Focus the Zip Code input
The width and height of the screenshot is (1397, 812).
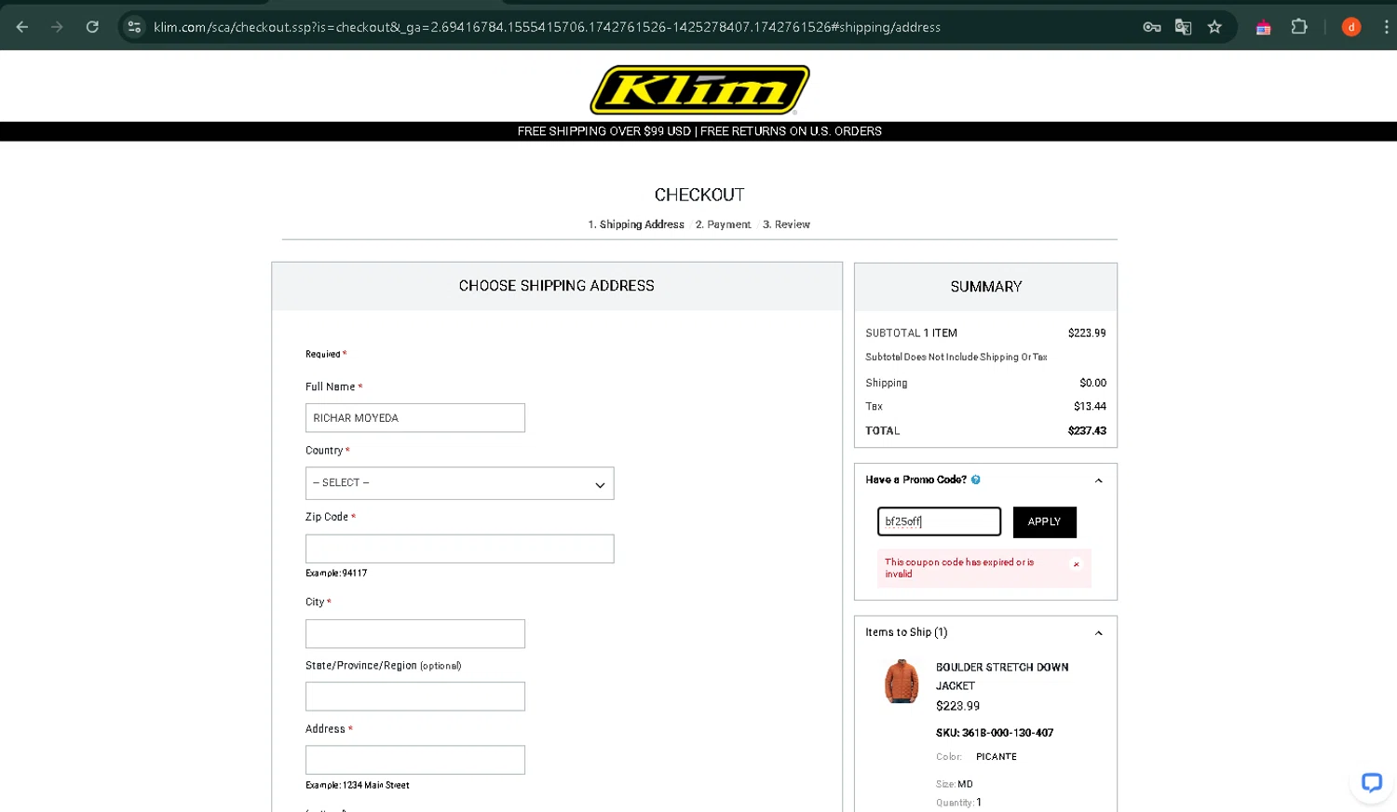[459, 548]
